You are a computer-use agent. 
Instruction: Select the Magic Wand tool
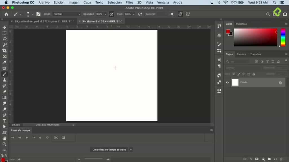point(5,45)
